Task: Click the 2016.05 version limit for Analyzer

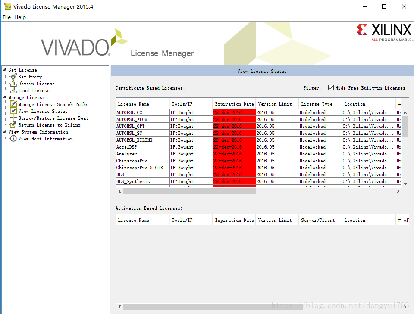Action: pos(277,154)
